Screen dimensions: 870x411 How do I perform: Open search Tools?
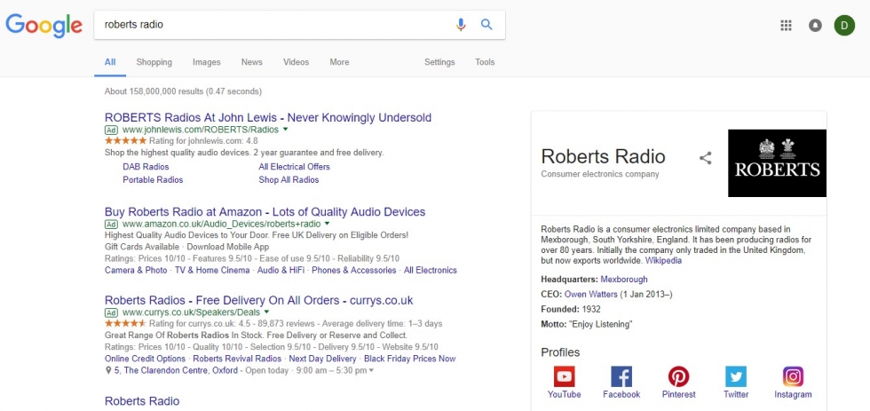pos(485,62)
